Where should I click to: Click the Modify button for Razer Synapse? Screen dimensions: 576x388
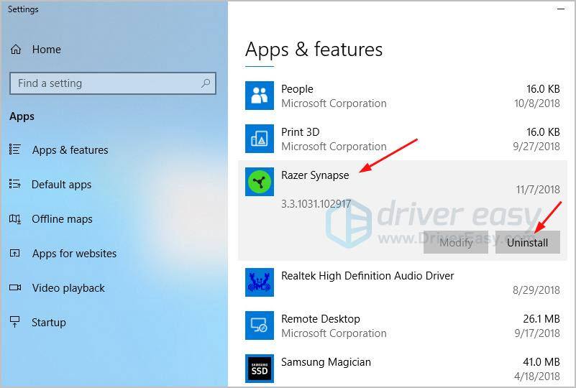(x=456, y=242)
